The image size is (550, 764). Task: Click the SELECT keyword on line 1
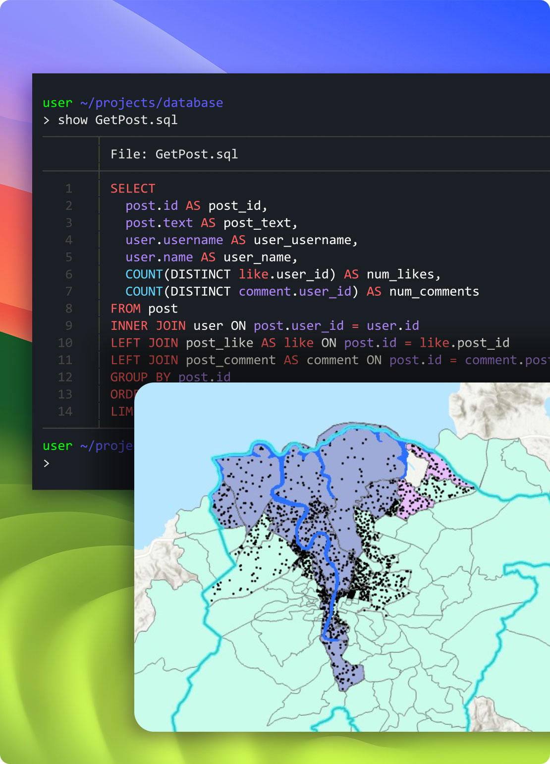[133, 189]
